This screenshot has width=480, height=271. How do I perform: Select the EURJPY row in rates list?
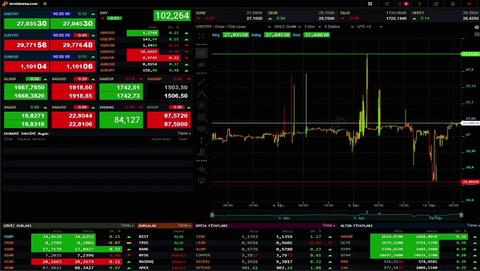click(x=145, y=70)
